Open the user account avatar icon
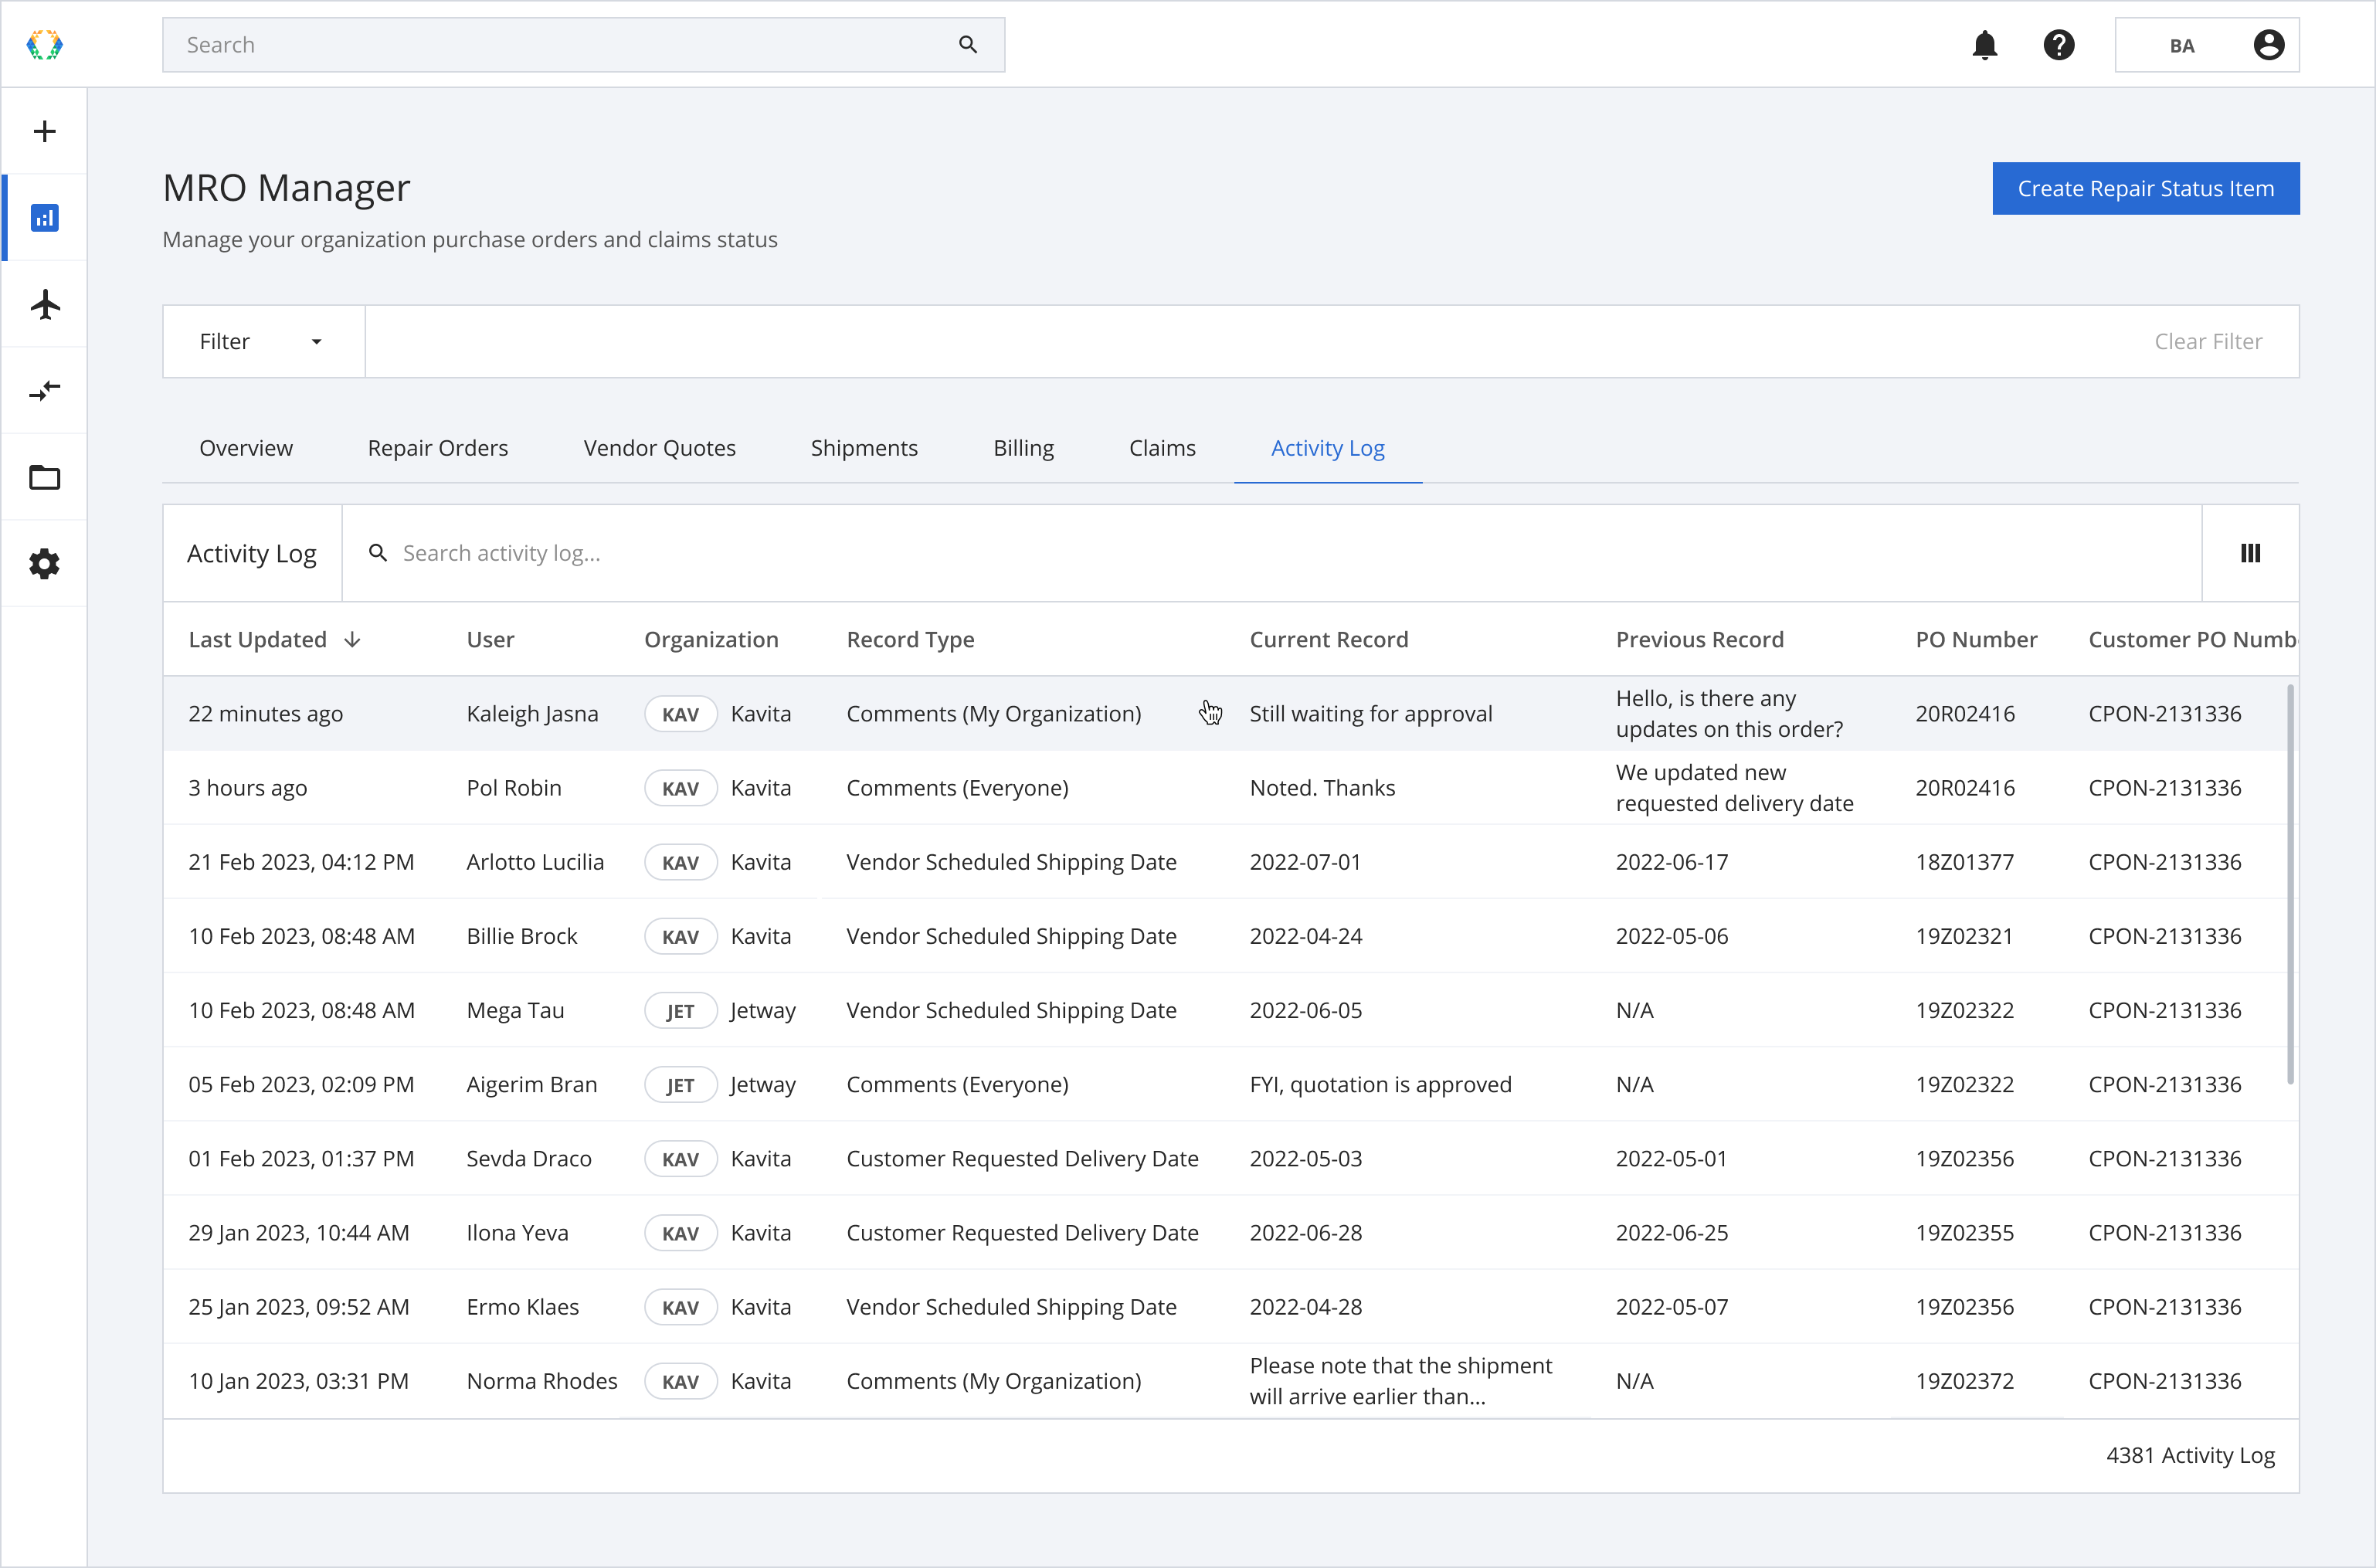 coord(2268,45)
